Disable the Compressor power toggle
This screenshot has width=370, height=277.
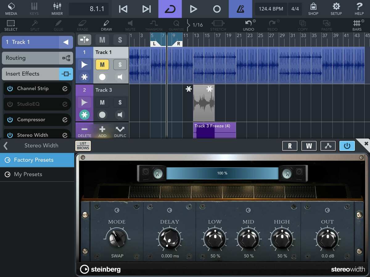(10, 120)
